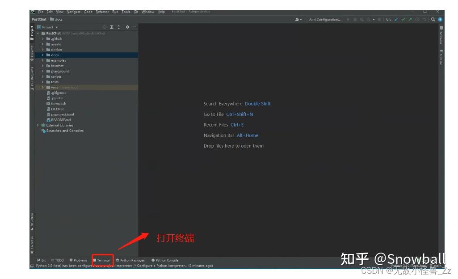Click Expand All icon in Project panel
The height and width of the screenshot is (279, 458).
pyautogui.click(x=112, y=27)
